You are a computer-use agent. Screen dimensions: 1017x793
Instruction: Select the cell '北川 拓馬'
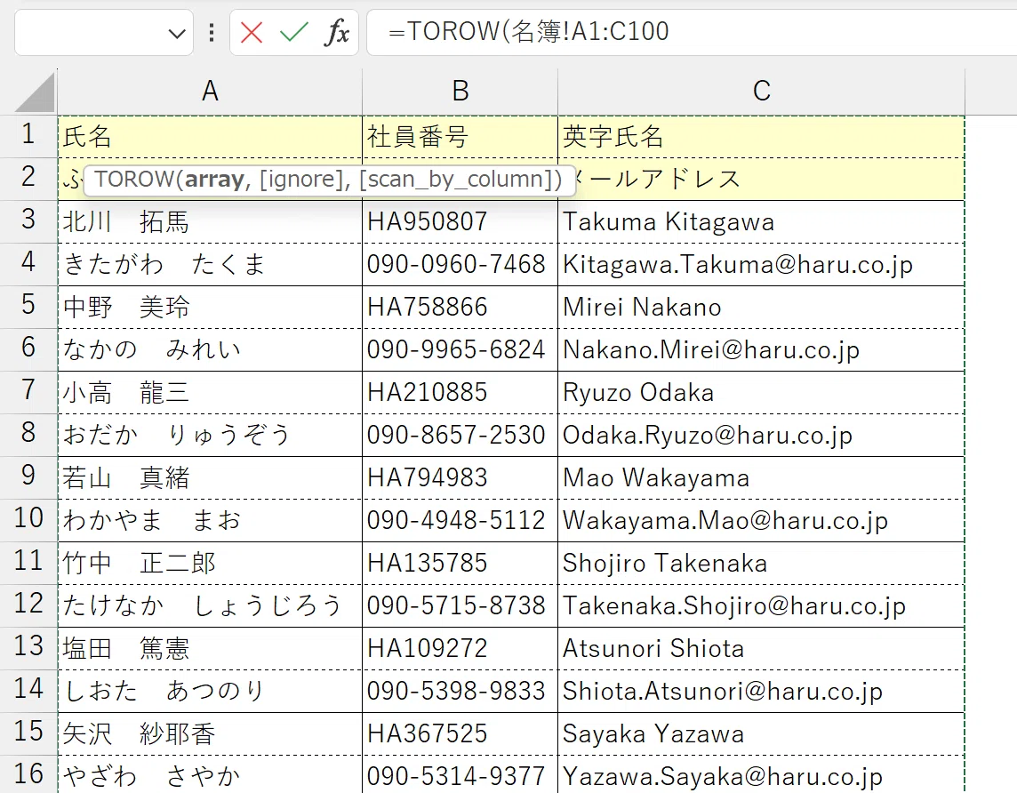click(x=210, y=222)
